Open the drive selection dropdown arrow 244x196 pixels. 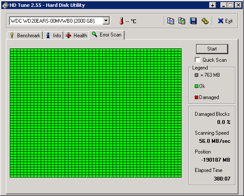pos(106,21)
